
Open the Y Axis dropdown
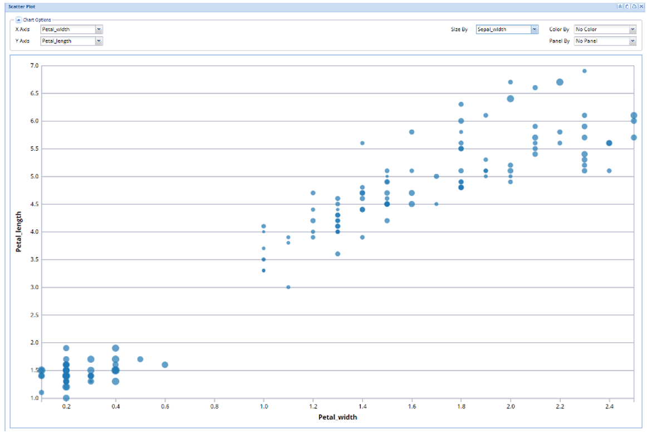99,41
